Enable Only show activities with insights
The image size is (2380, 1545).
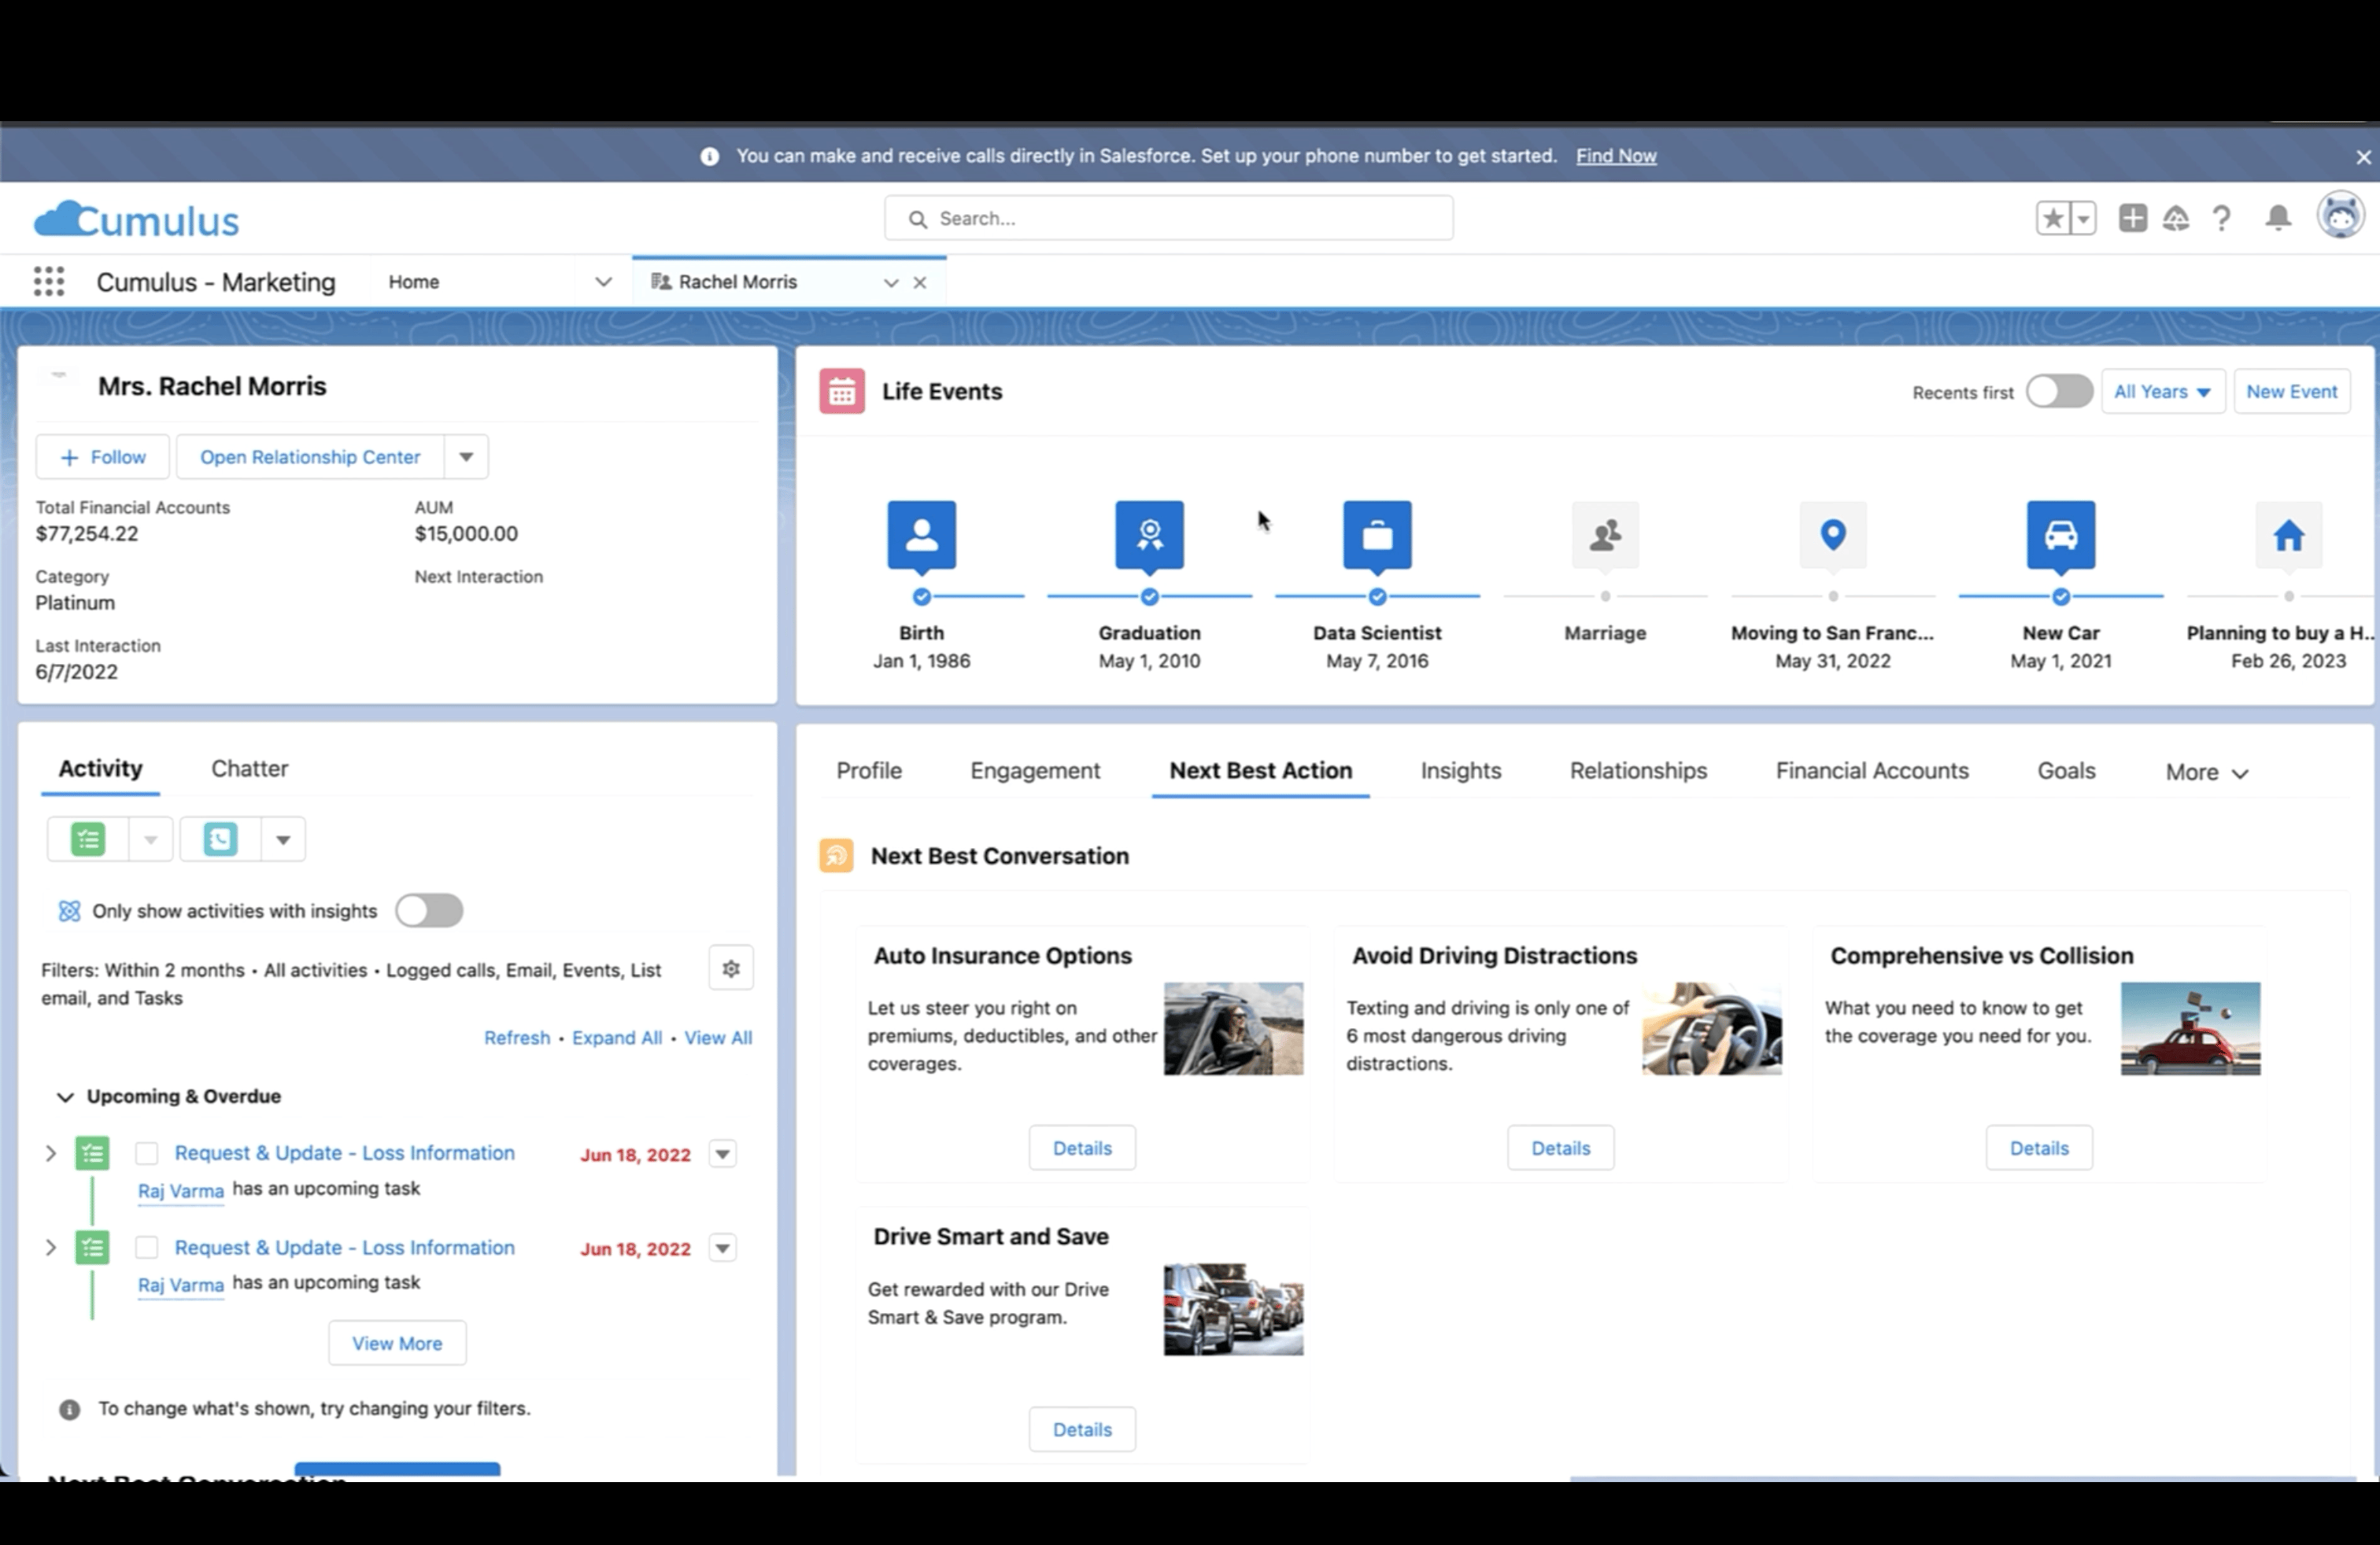click(x=429, y=910)
